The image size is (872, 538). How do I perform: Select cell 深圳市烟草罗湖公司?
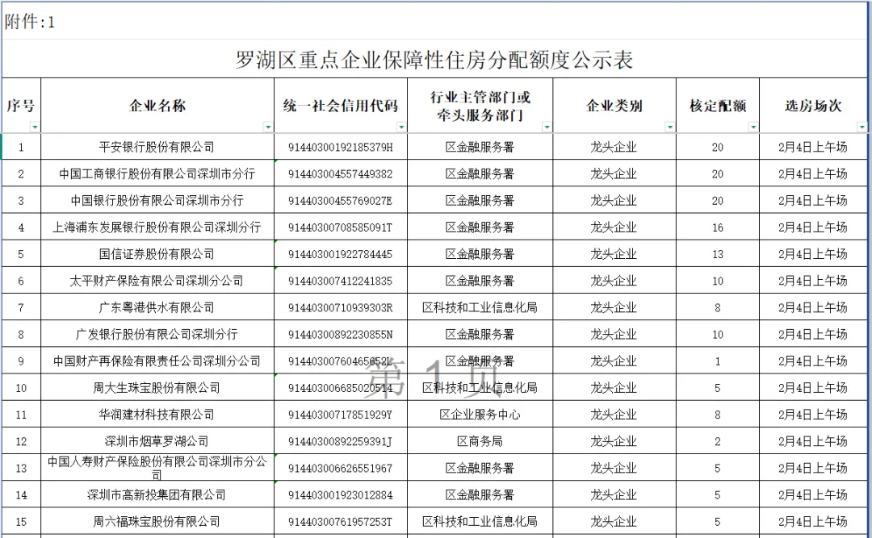tap(157, 441)
